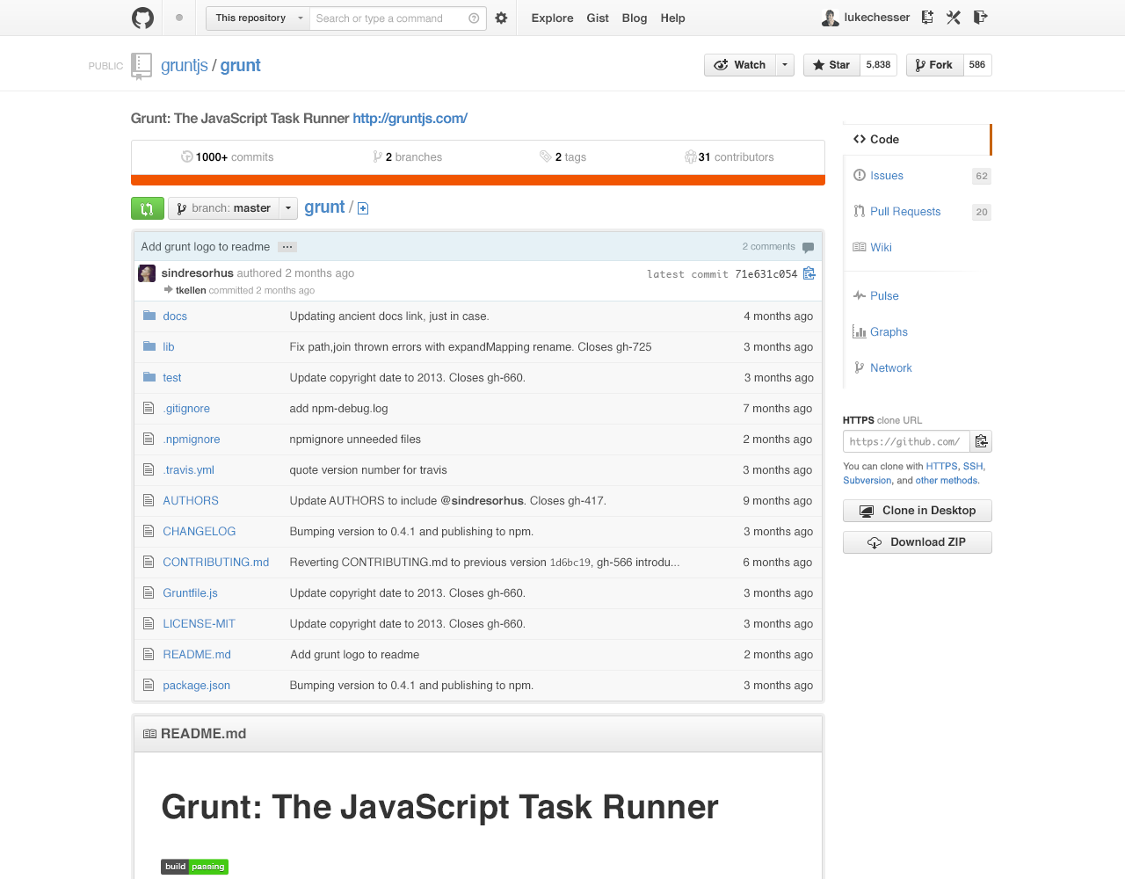The image size is (1125, 879).
Task: Expand the commit message ellipsis
Action: 287,247
